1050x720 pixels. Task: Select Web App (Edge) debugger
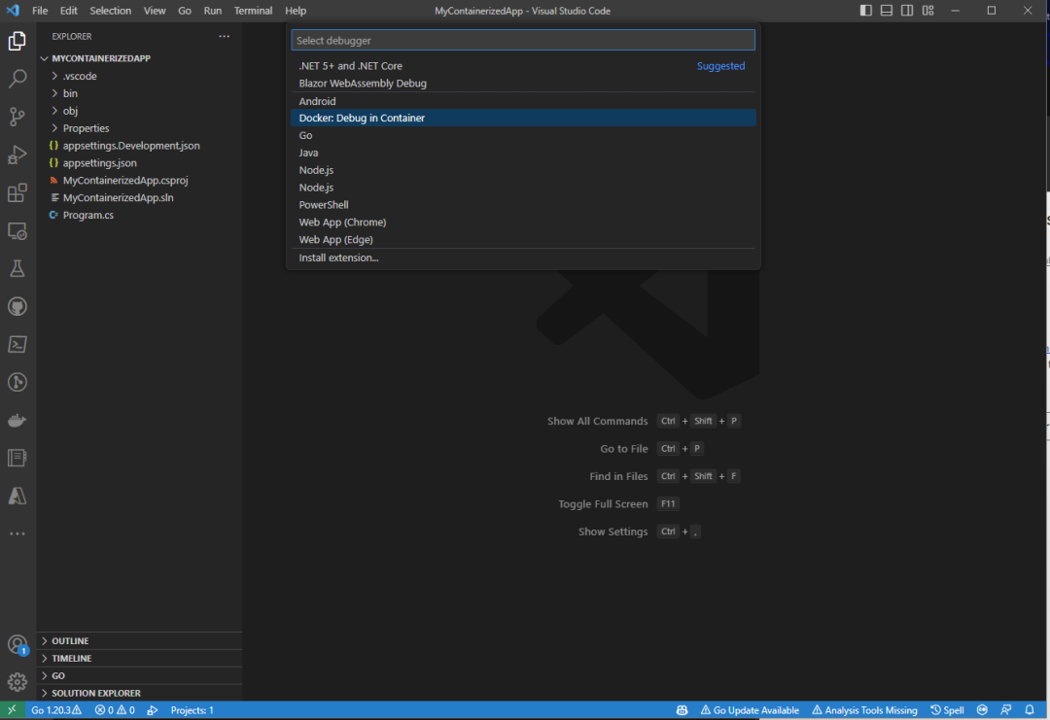[x=523, y=240]
